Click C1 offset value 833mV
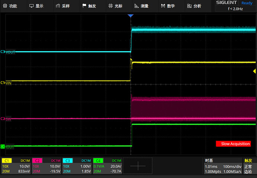This screenshot has width=257, height=178. (24, 171)
